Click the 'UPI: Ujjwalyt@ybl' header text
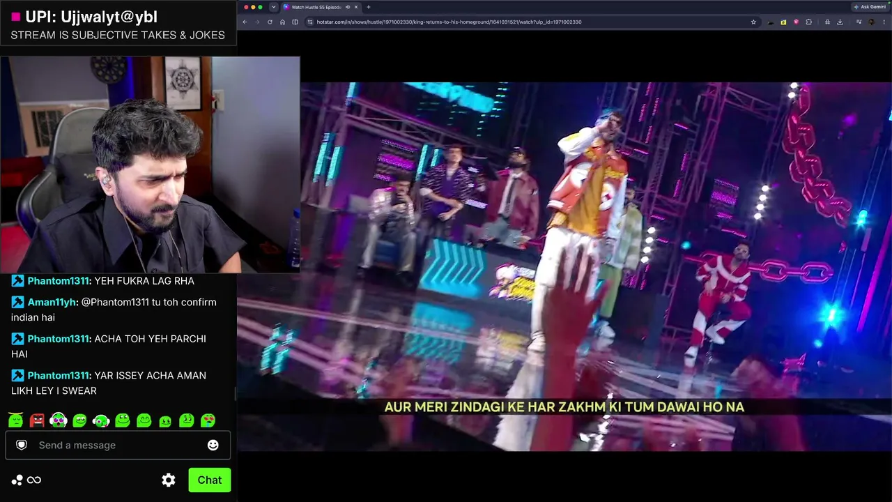Image resolution: width=892 pixels, height=502 pixels. (91, 17)
